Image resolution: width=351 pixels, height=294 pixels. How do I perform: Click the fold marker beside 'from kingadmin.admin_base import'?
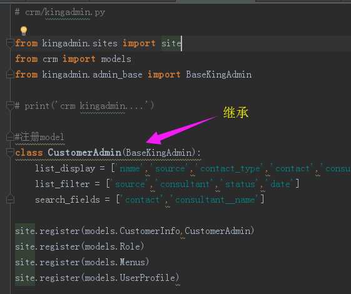tap(10, 74)
